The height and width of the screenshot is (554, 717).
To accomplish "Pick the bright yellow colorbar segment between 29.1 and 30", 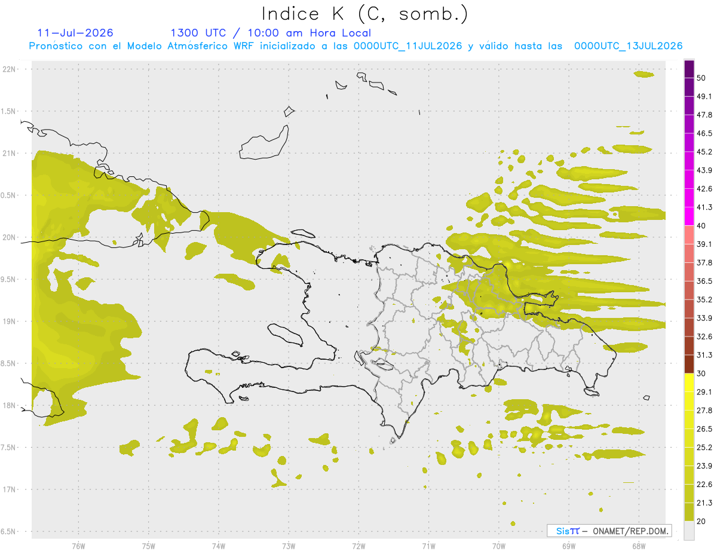I will coord(689,382).
